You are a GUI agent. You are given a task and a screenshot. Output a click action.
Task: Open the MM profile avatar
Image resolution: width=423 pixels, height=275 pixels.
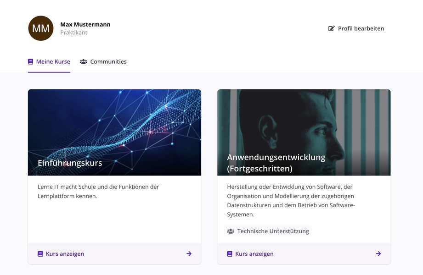tap(40, 28)
